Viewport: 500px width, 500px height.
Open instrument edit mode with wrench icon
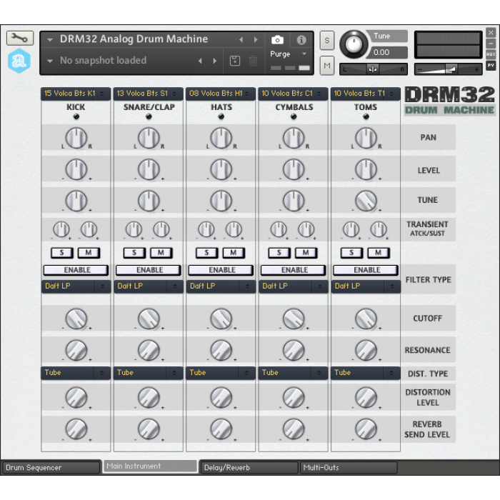[x=20, y=39]
